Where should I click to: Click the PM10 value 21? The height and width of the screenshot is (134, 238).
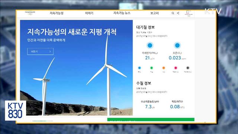point(147,58)
